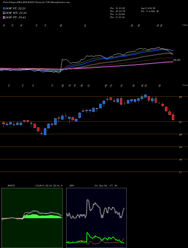Click the 21 price axis label
The height and width of the screenshot is (248, 188).
click(180, 122)
